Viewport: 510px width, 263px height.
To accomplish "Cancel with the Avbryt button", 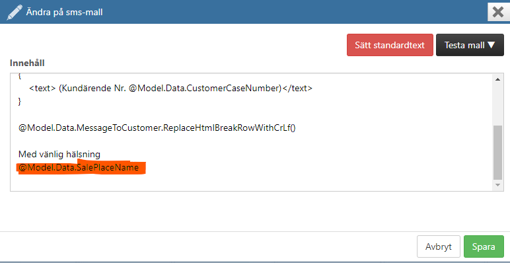I will click(x=438, y=246).
